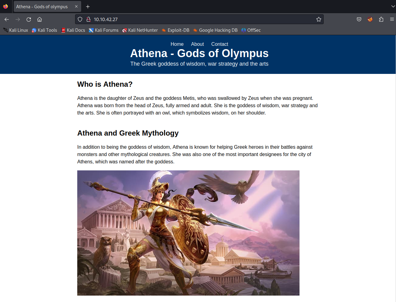396x302 pixels.
Task: Open the Kali NetHunter bookmark
Action: [140, 30]
